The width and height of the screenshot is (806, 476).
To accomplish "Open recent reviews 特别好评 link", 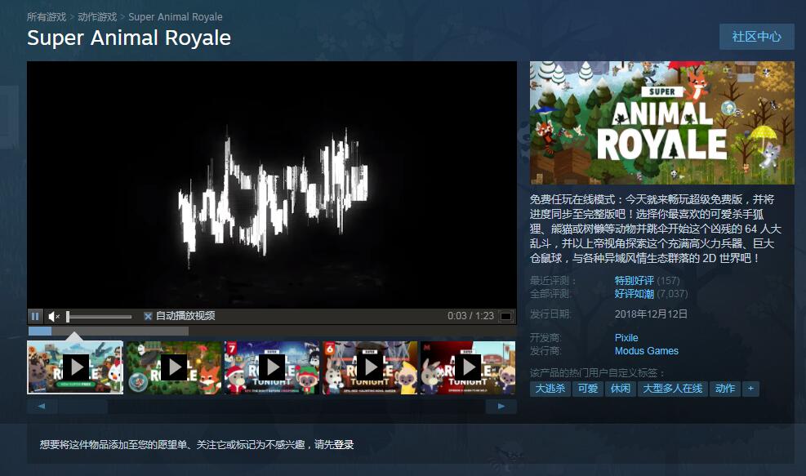I will point(635,281).
